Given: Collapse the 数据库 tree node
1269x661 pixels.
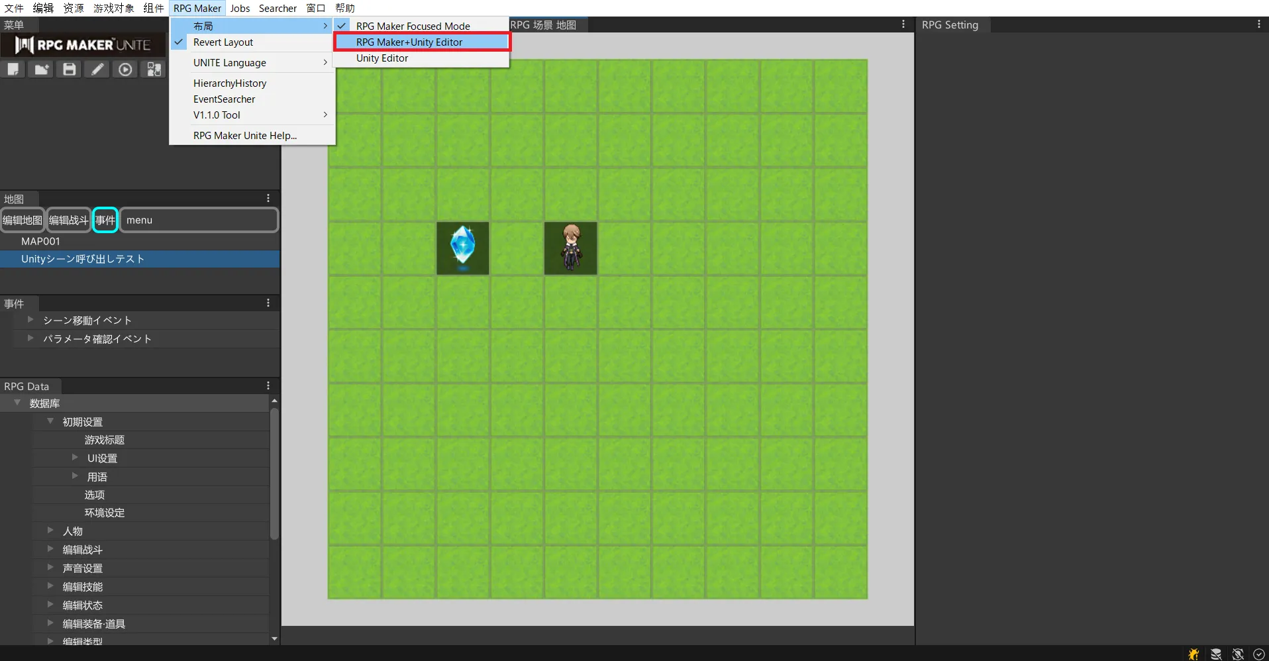Looking at the screenshot, I should pos(18,403).
